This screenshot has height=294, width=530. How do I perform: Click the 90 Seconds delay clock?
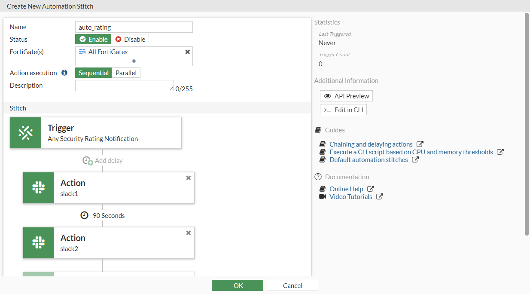[x=85, y=215]
